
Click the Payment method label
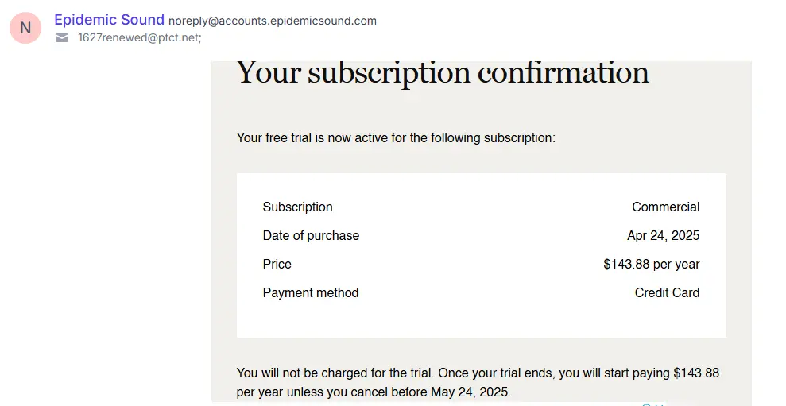(x=310, y=292)
